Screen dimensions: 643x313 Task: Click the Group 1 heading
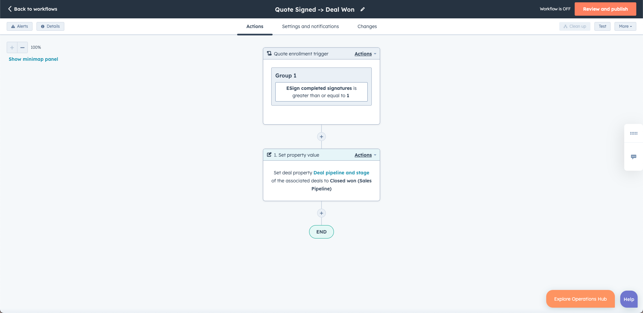pyautogui.click(x=286, y=75)
